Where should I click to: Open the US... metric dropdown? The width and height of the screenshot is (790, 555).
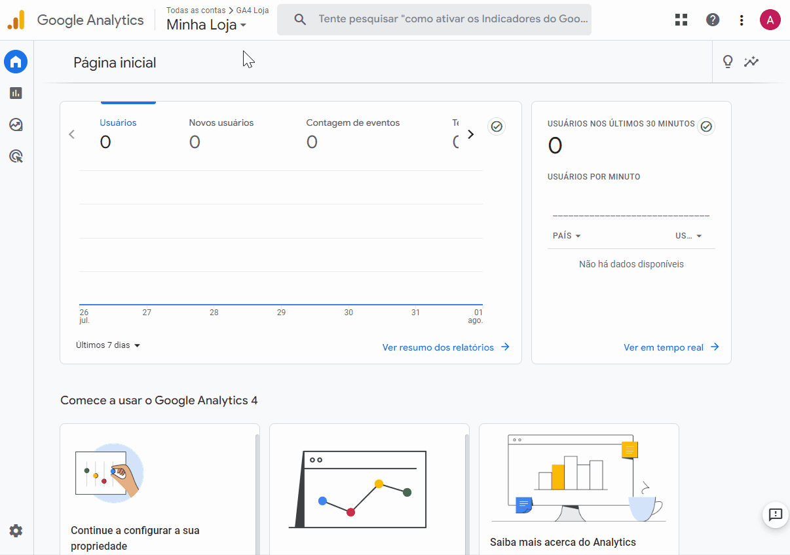point(689,236)
